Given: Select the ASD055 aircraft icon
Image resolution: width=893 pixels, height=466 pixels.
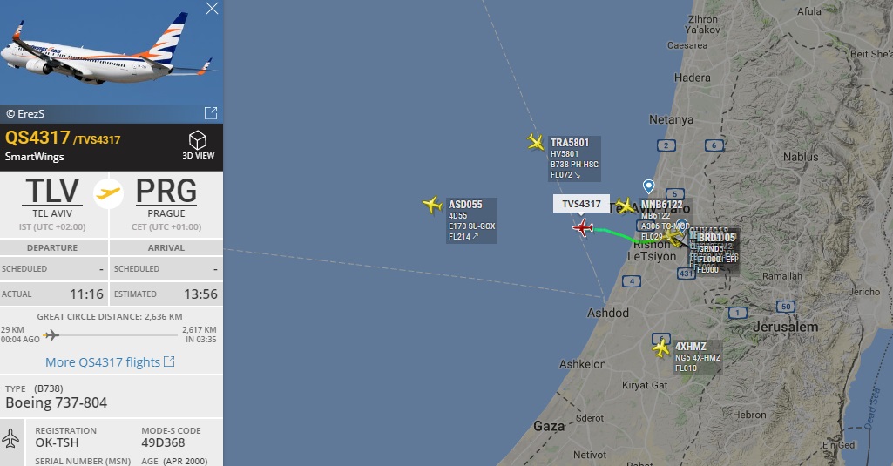Looking at the screenshot, I should [x=432, y=205].
